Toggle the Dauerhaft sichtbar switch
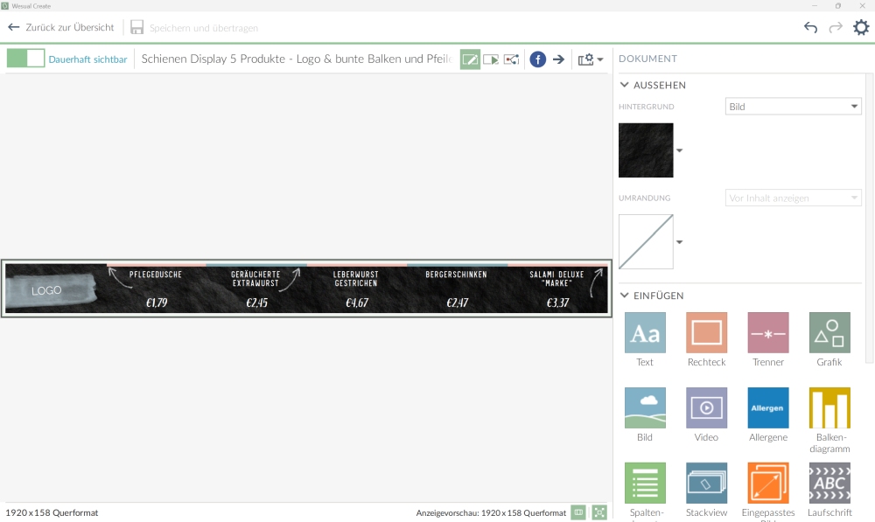The width and height of the screenshot is (875, 522). pos(25,59)
